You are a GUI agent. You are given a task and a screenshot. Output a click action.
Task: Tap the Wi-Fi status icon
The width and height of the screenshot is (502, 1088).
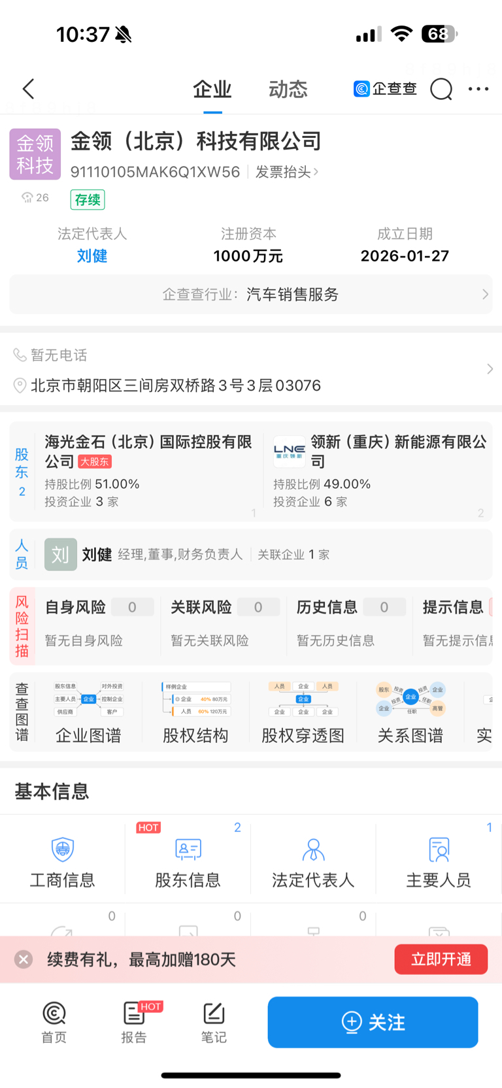tap(401, 34)
